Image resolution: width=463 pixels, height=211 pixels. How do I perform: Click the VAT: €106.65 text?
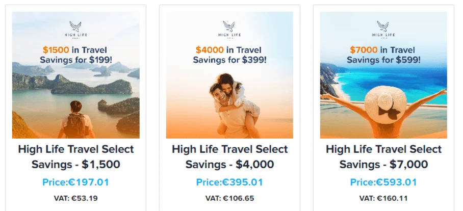[229, 198]
